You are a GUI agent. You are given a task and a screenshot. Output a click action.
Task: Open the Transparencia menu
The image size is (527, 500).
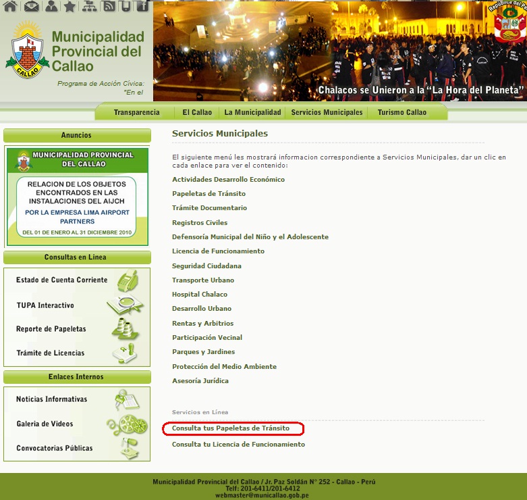(136, 112)
